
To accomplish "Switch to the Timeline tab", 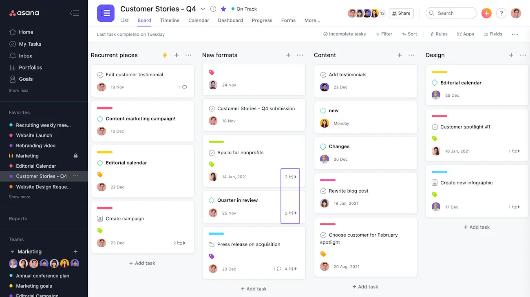I will pyautogui.click(x=170, y=20).
